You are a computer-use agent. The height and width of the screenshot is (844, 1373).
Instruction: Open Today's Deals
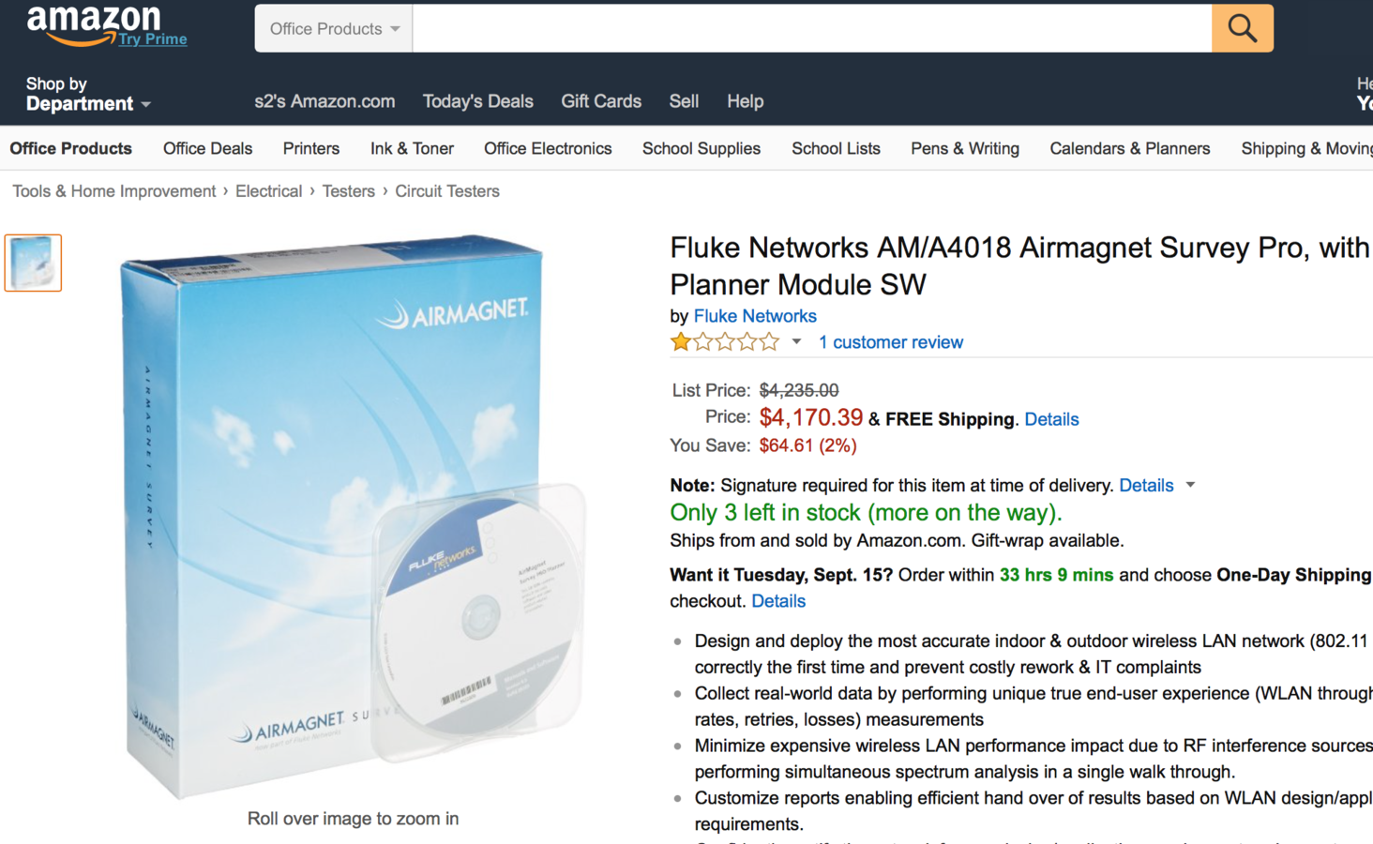[477, 101]
